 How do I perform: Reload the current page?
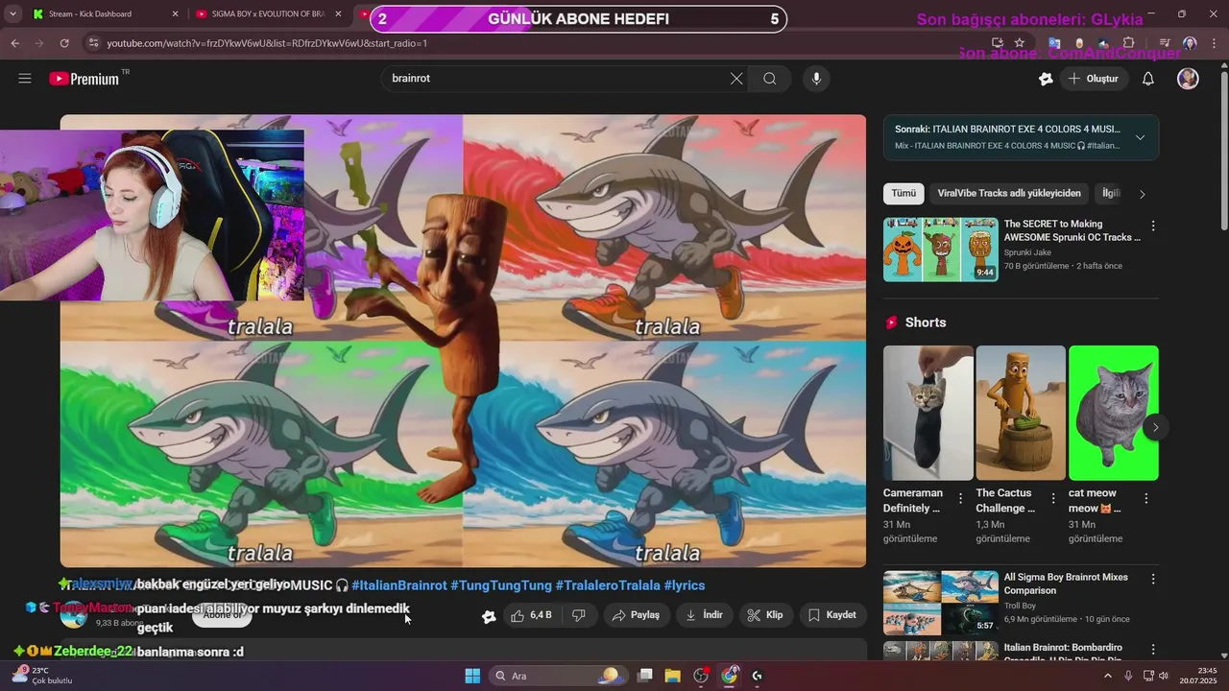pos(64,43)
